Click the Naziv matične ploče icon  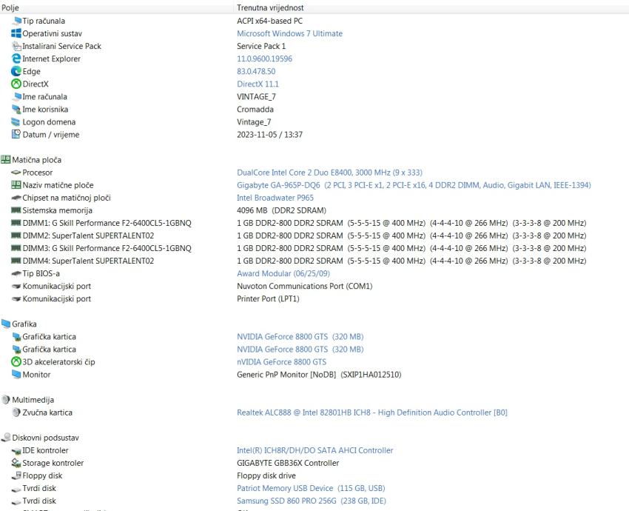coord(16,185)
